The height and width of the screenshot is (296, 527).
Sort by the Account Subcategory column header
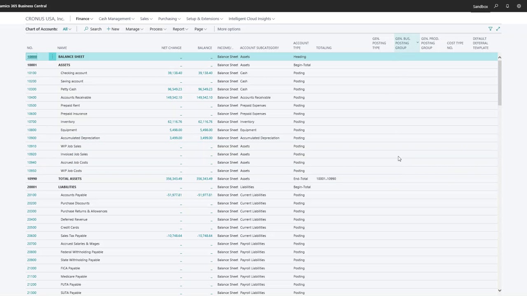(259, 48)
